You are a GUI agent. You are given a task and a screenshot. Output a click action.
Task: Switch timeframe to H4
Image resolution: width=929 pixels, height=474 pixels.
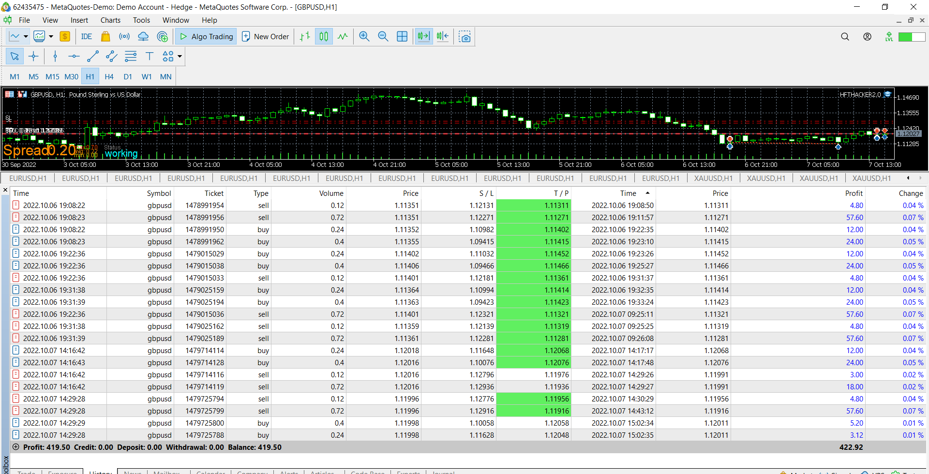(x=109, y=77)
